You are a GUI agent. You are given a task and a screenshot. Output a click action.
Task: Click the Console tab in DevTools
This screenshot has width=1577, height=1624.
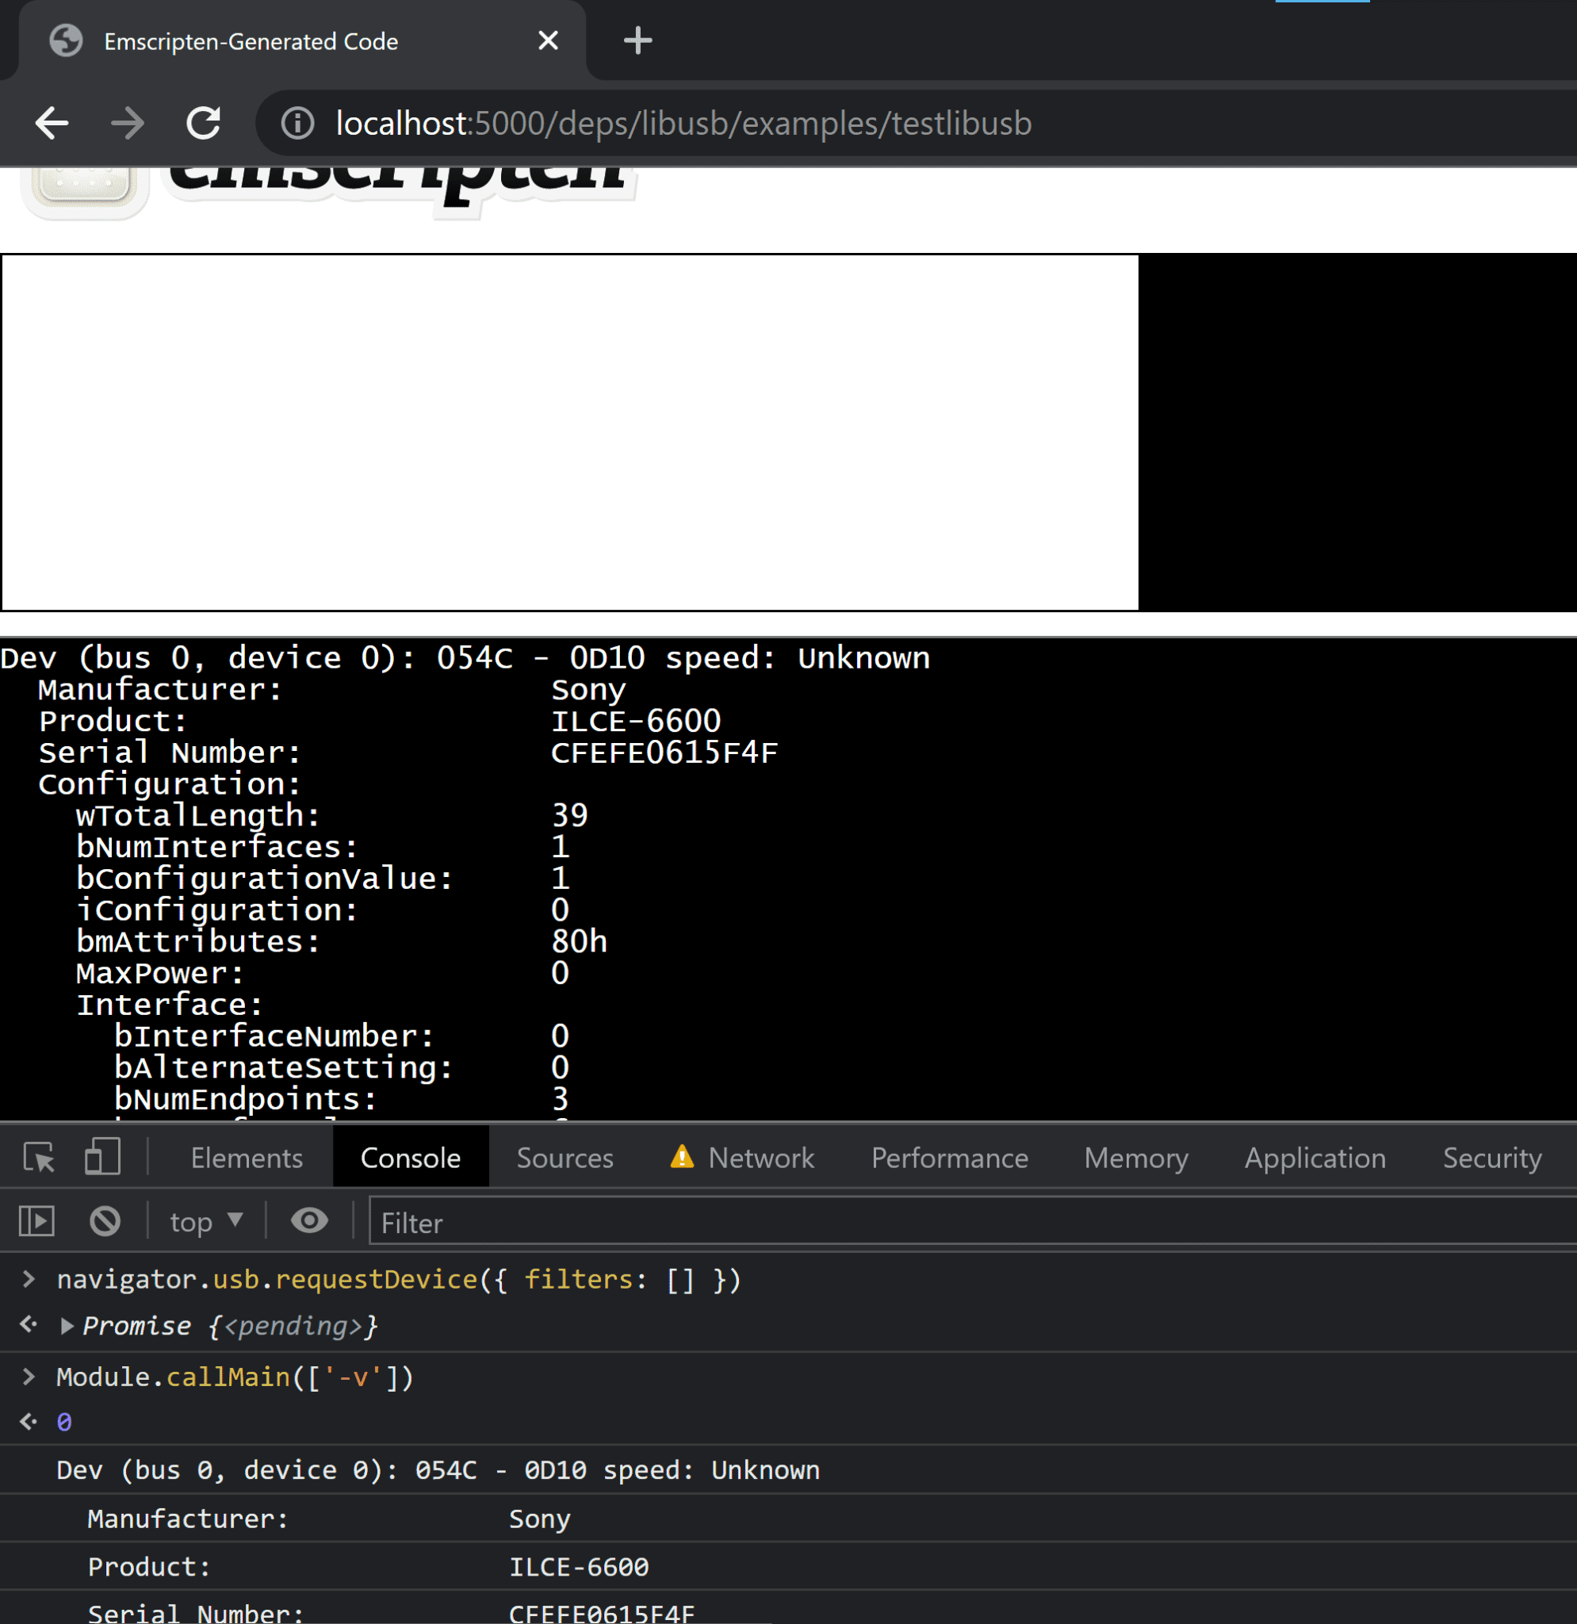410,1157
